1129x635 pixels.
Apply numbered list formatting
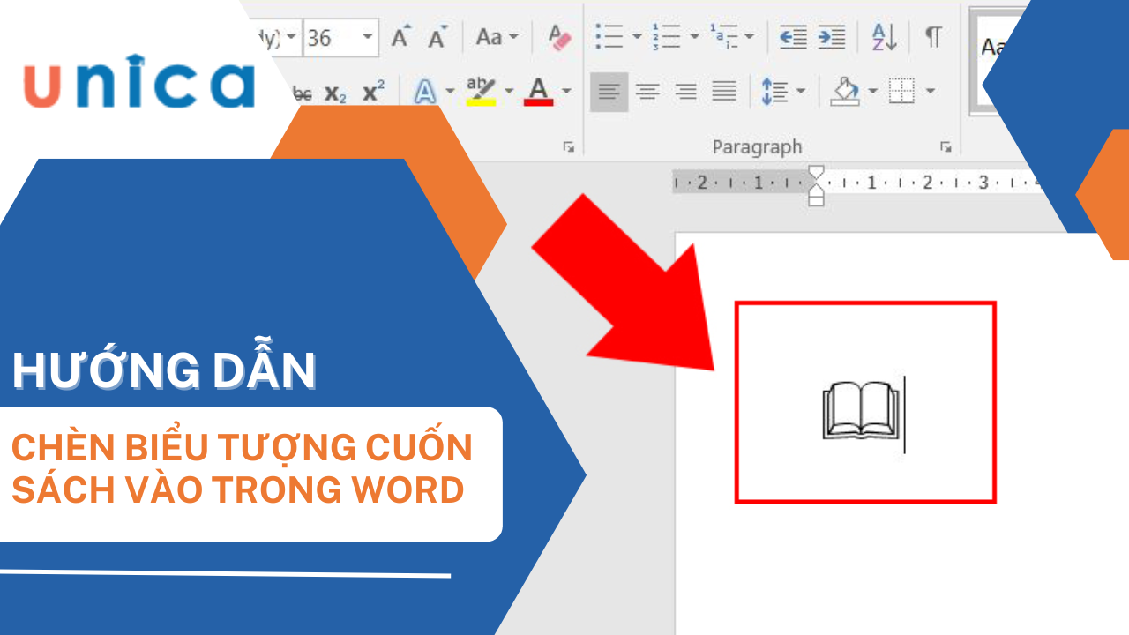tap(666, 37)
